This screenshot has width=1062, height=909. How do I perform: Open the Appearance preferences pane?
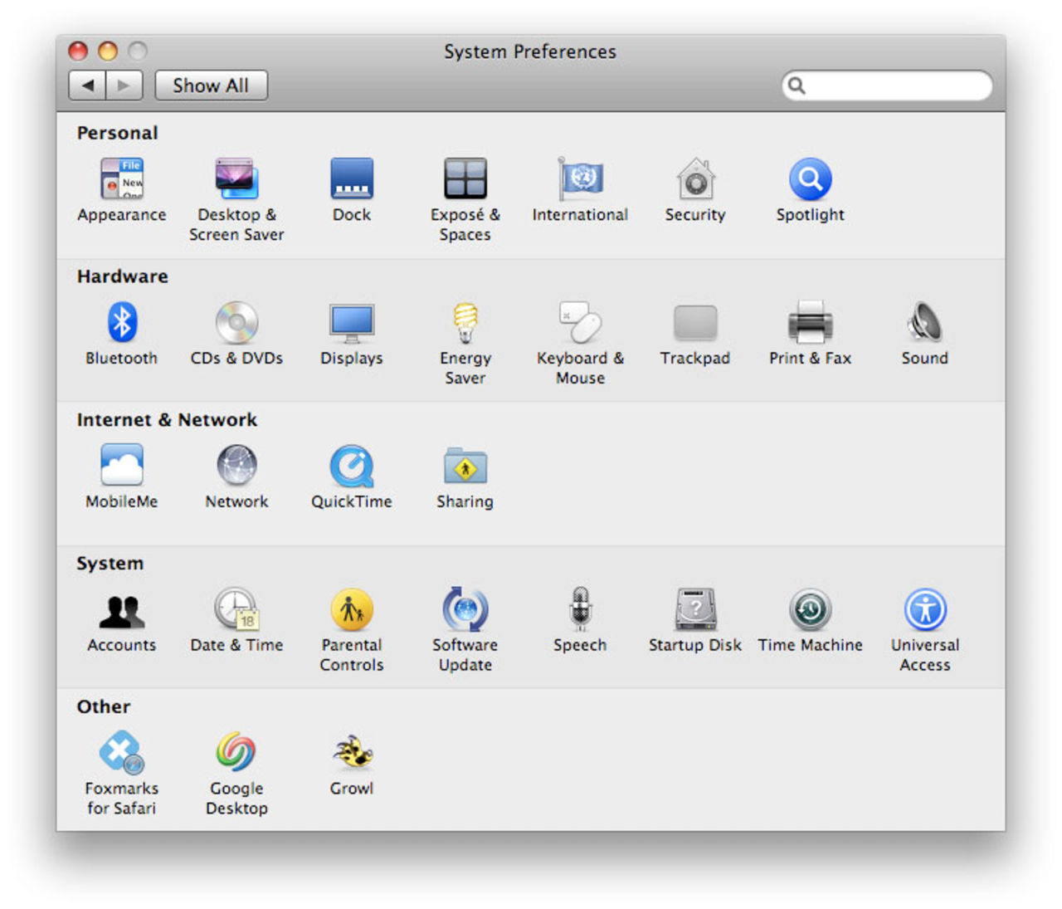click(121, 179)
